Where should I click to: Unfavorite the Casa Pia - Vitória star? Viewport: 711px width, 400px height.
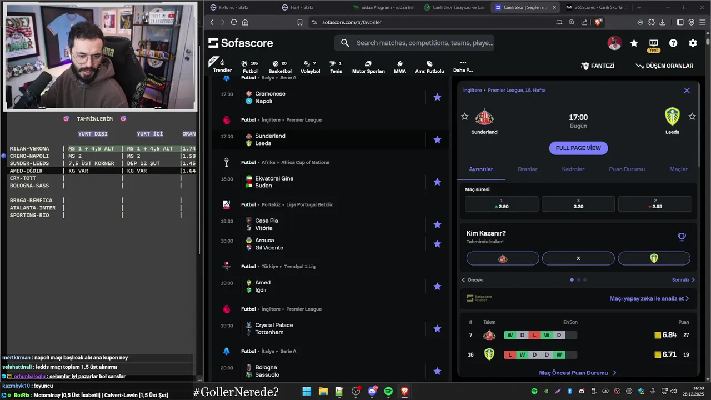coord(437,224)
